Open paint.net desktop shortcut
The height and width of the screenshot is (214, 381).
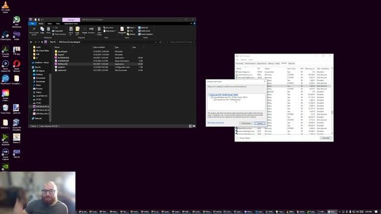(17, 109)
